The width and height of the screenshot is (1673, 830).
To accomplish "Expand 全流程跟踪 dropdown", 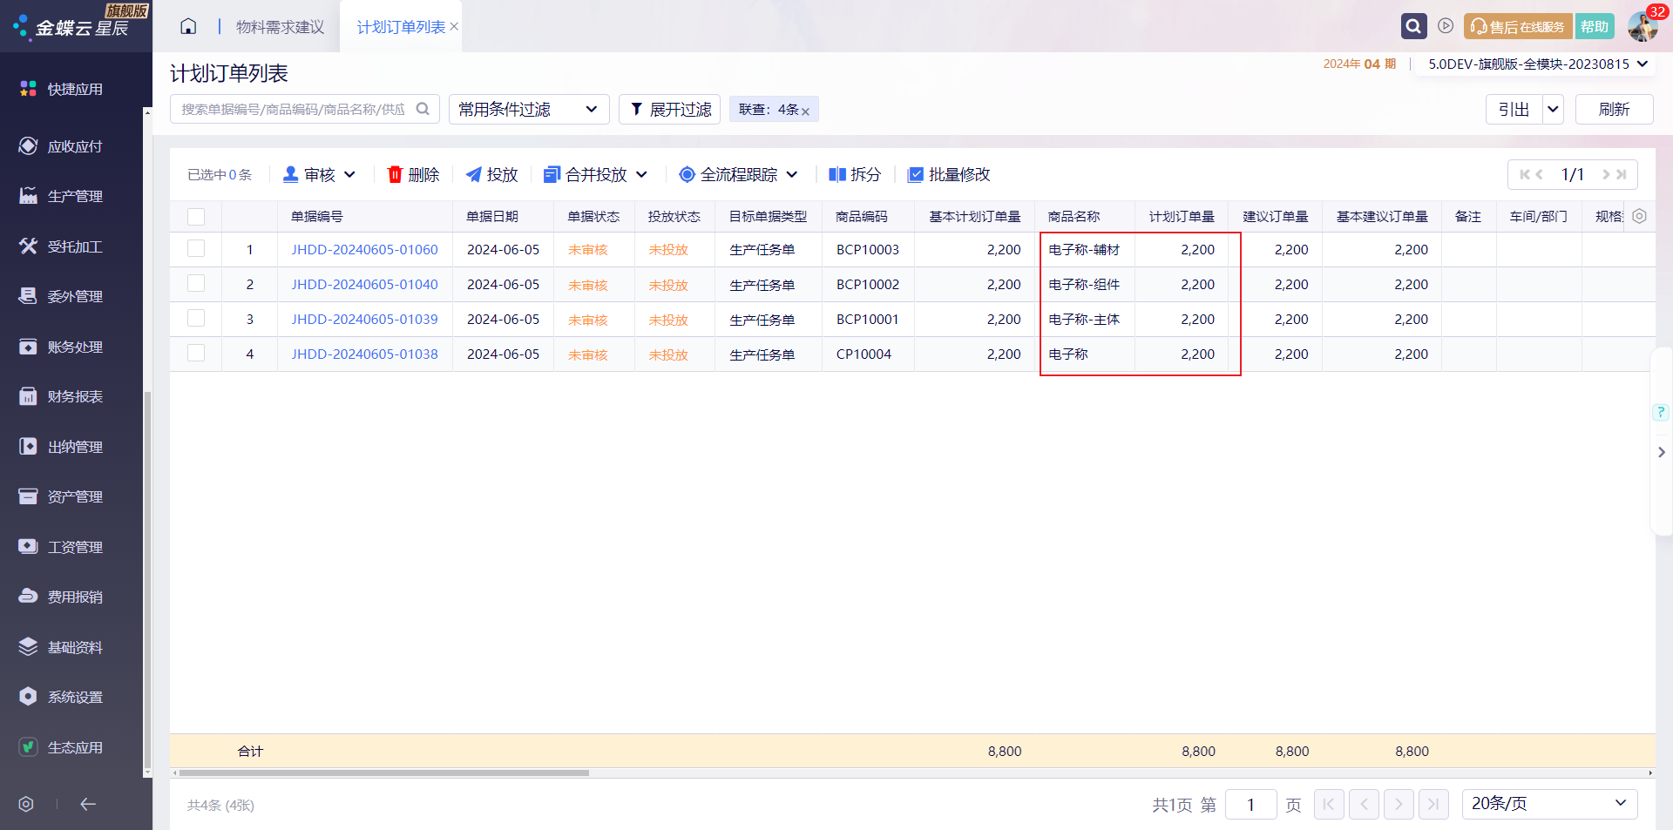I will pyautogui.click(x=792, y=174).
